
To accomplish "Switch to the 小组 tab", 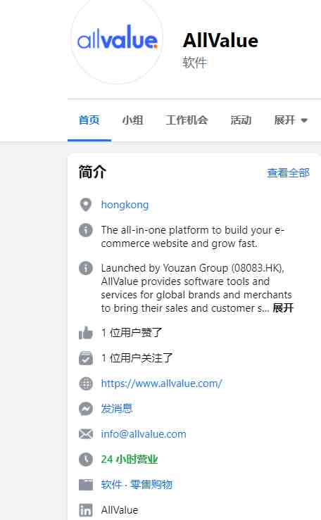I will [132, 120].
